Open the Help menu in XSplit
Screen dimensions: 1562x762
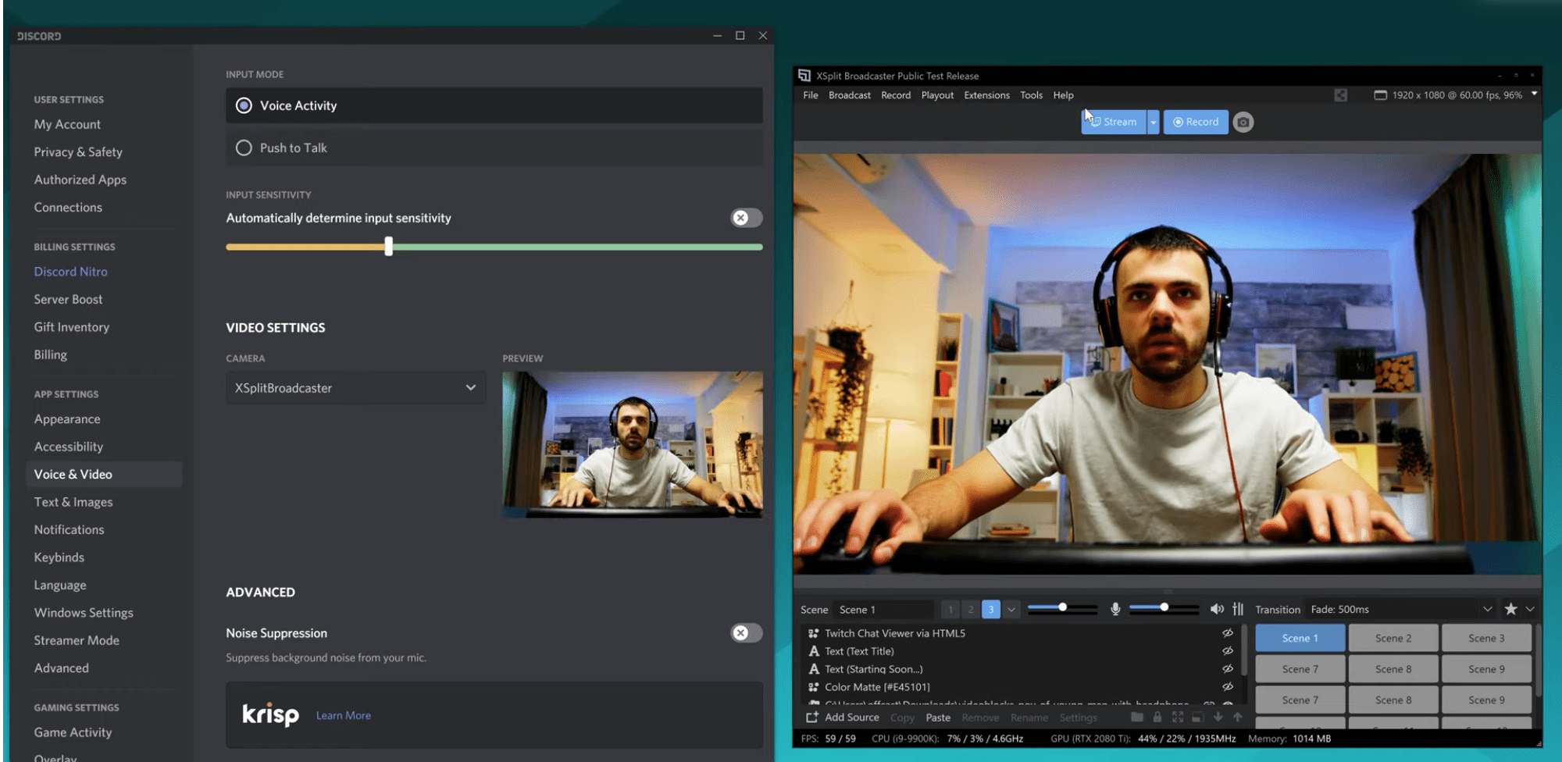(x=1063, y=95)
